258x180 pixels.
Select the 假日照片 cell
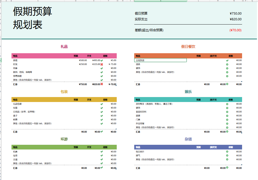coord(140,152)
